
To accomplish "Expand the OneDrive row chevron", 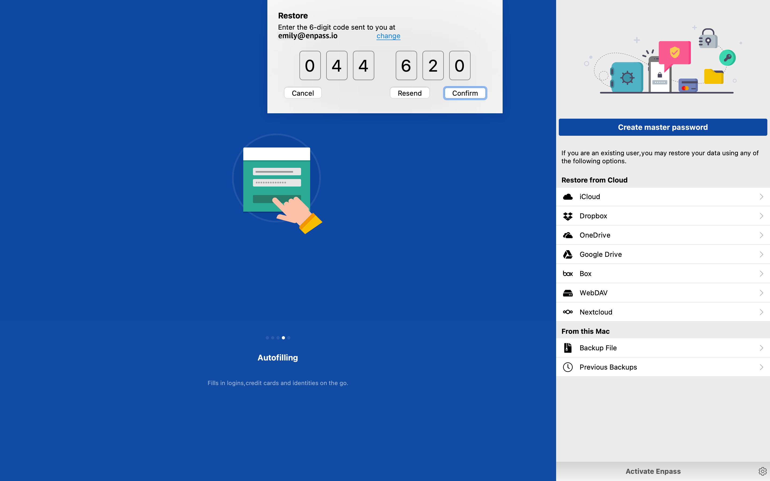I will [x=761, y=235].
